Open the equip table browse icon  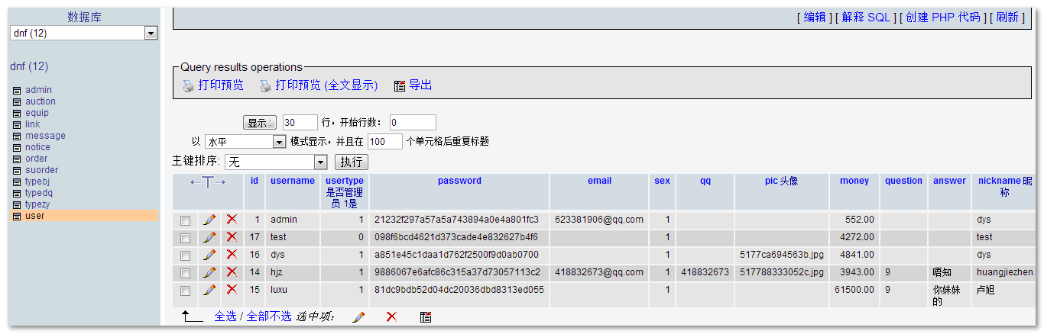click(x=17, y=113)
